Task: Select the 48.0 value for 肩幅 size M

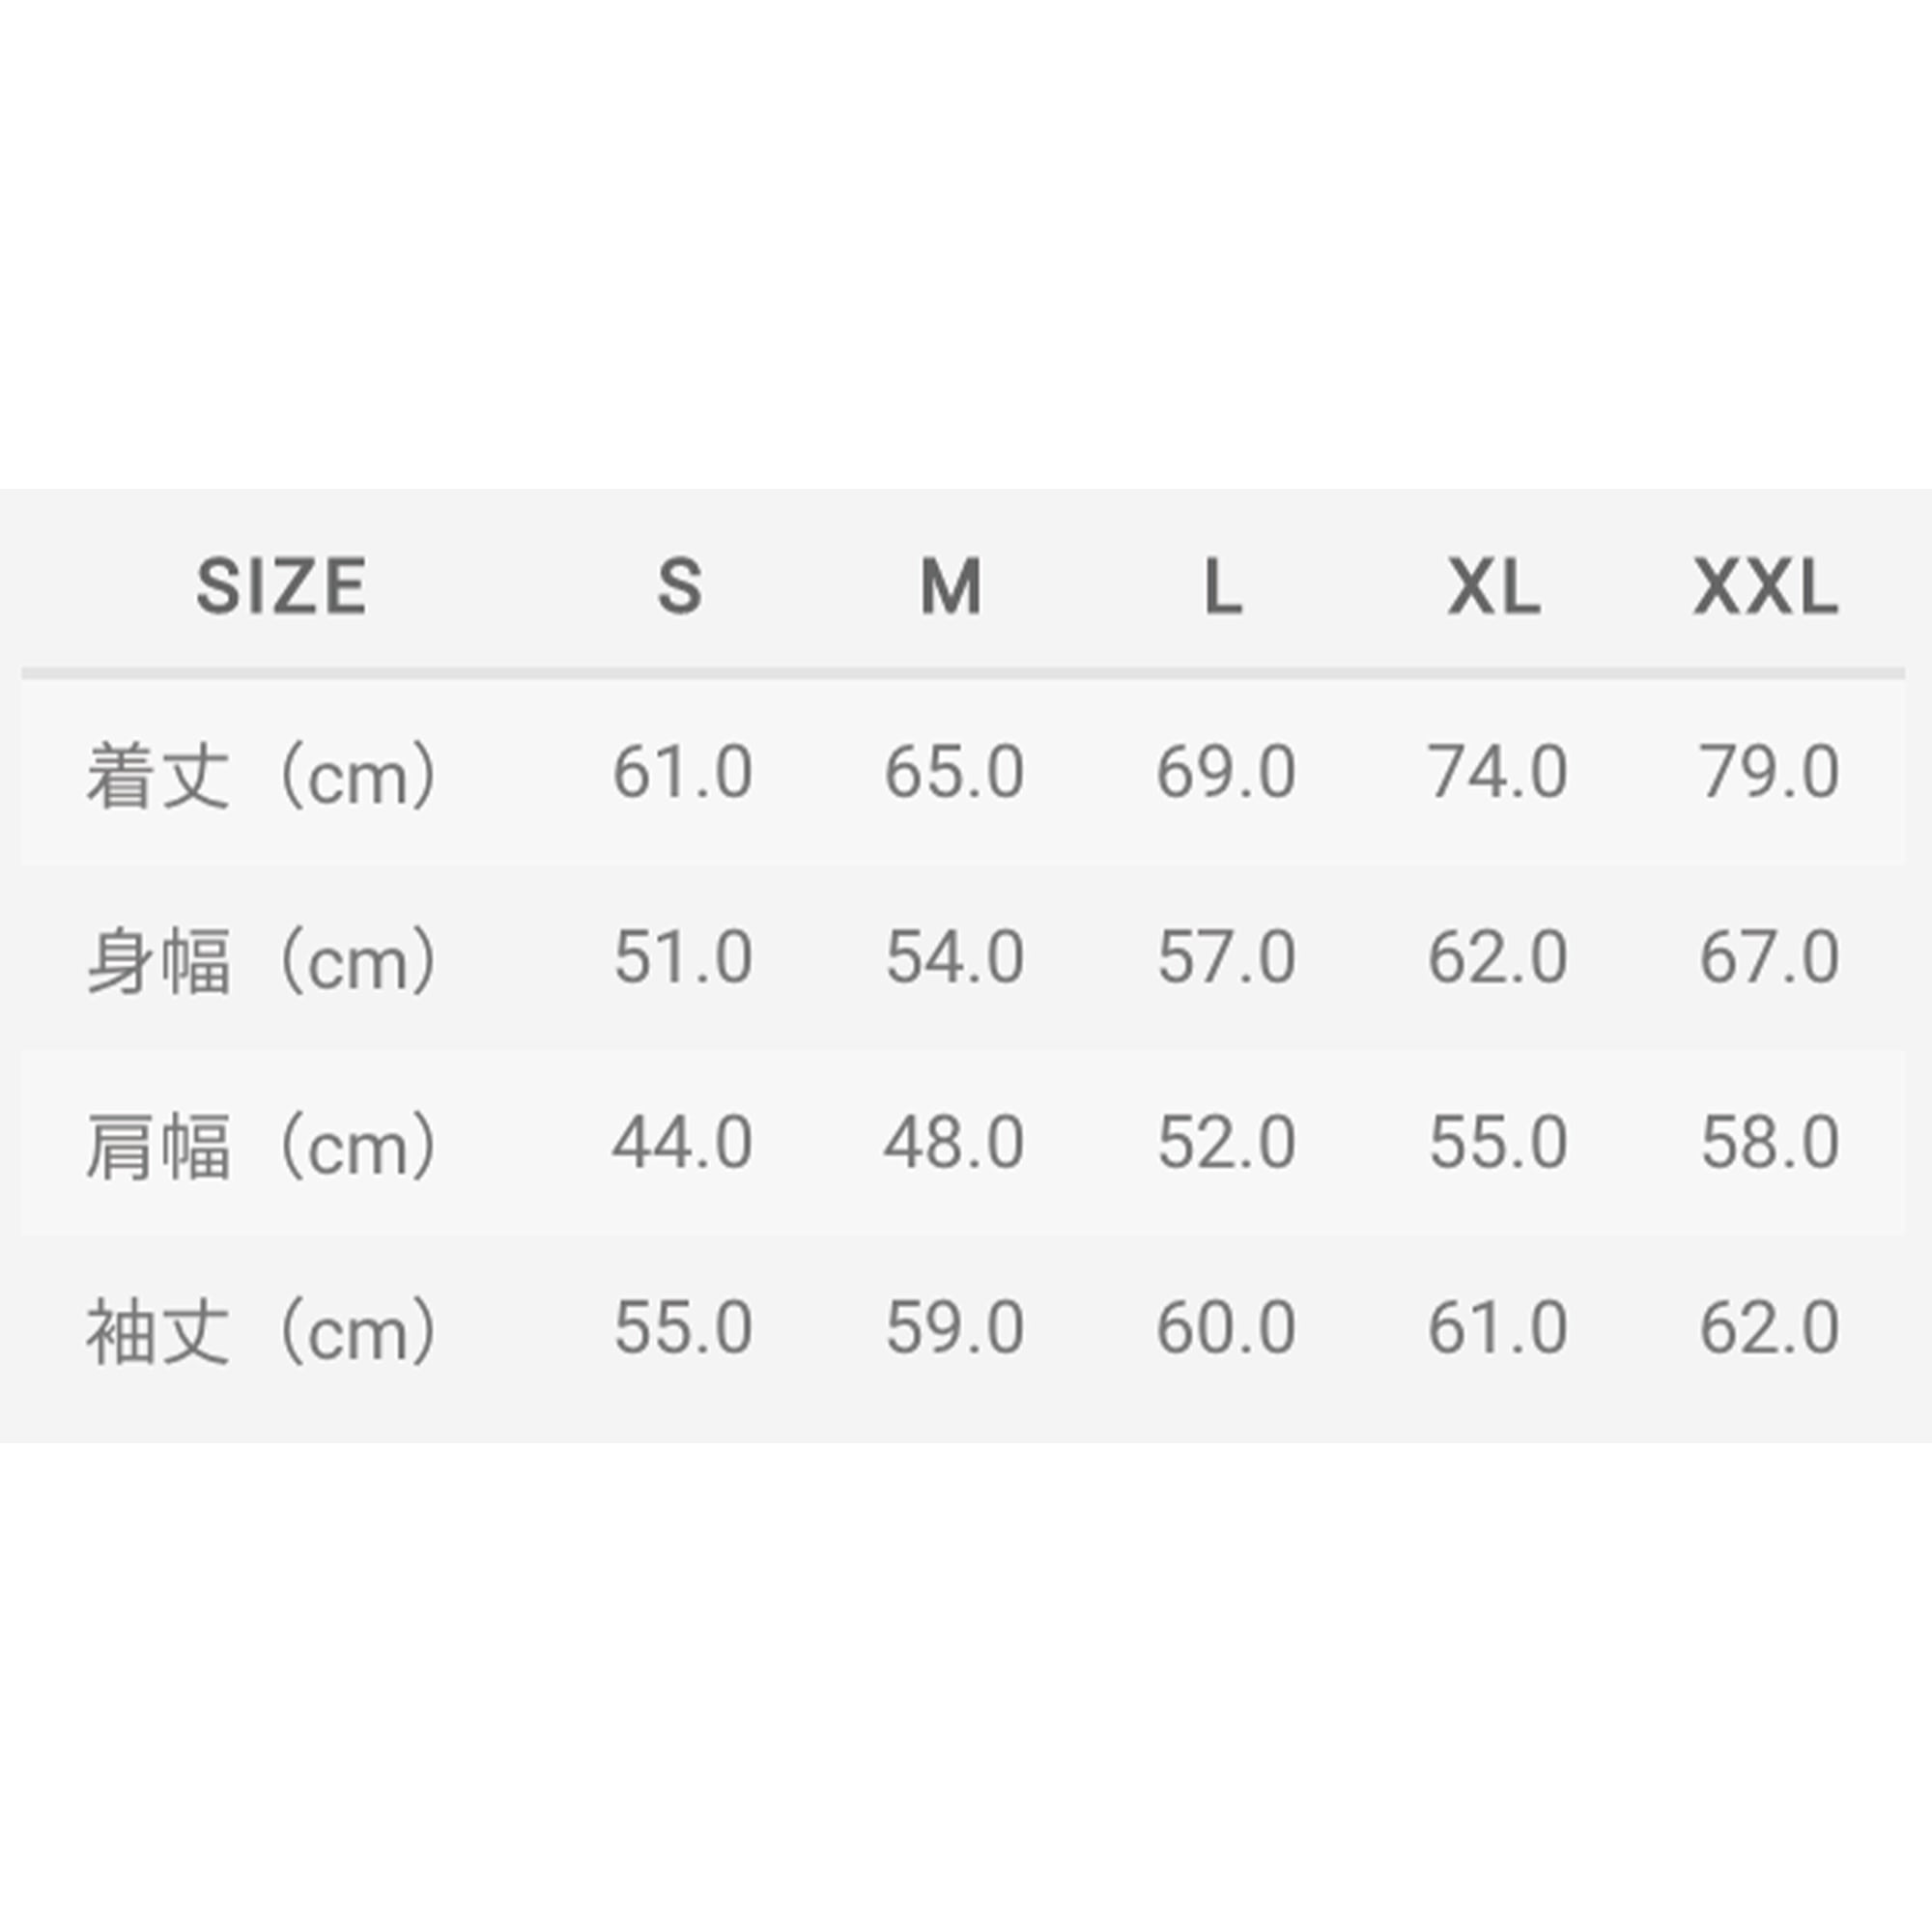Action: click(x=954, y=1143)
